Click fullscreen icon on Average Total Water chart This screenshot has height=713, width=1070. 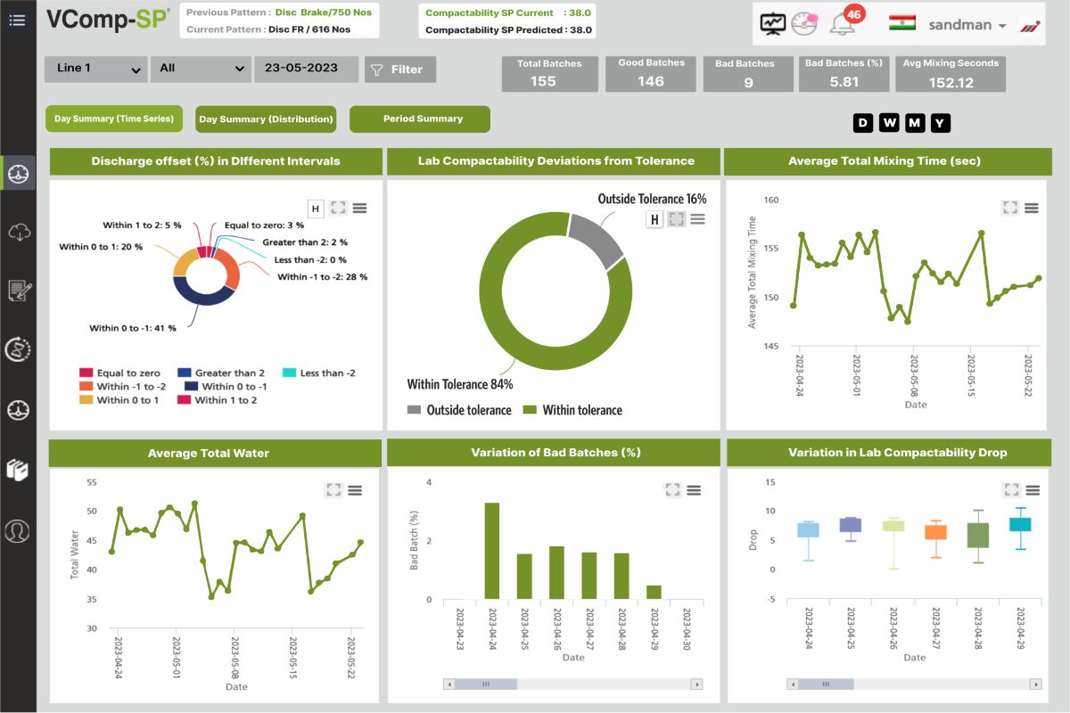pyautogui.click(x=333, y=490)
